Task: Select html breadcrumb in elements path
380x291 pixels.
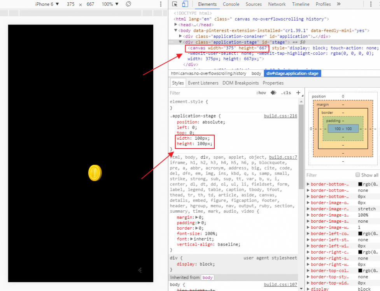Action: click(x=208, y=73)
